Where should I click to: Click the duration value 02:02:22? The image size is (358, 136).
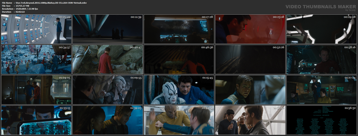coord(20,12)
